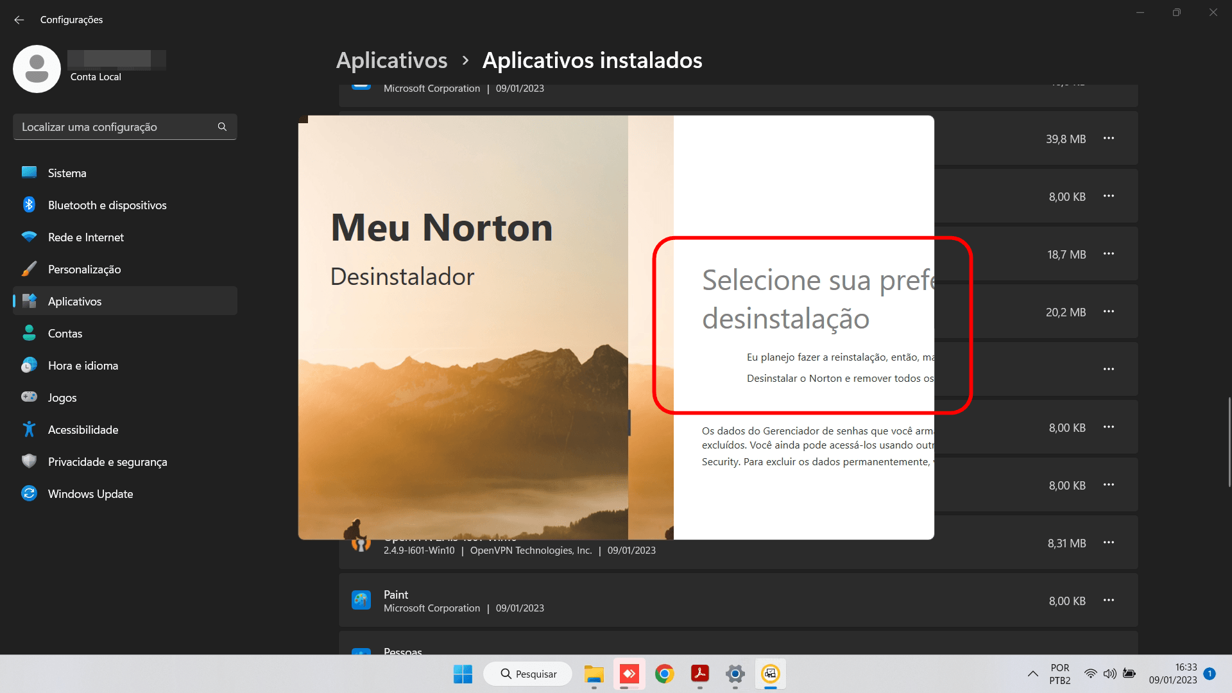Open Chrome browser from taskbar
The image size is (1232, 693).
(x=665, y=672)
